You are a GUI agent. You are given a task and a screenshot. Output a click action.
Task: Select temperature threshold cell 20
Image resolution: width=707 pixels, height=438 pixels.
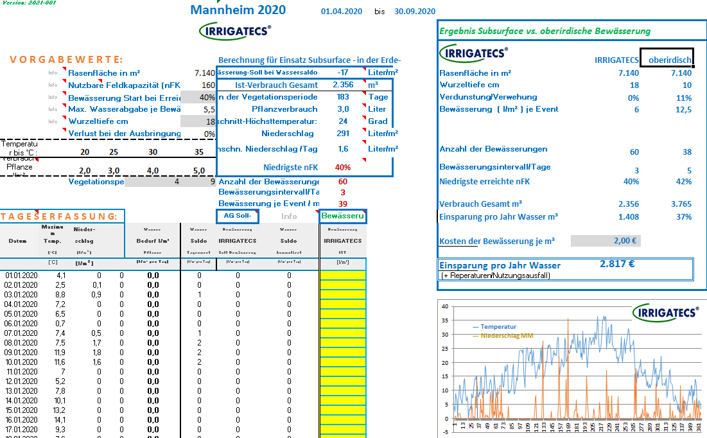85,152
